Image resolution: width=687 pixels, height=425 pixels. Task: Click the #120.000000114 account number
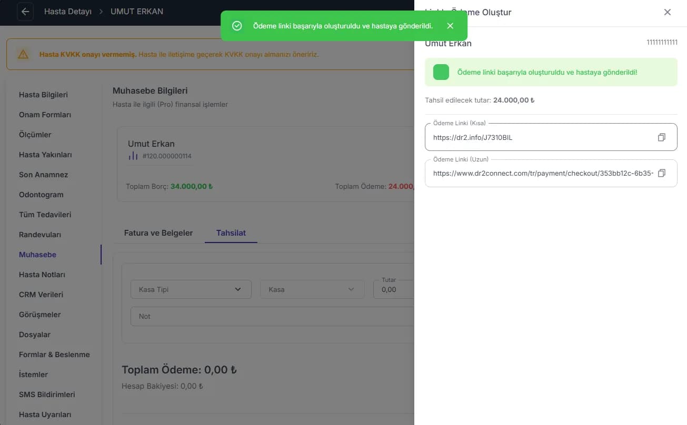click(x=167, y=156)
